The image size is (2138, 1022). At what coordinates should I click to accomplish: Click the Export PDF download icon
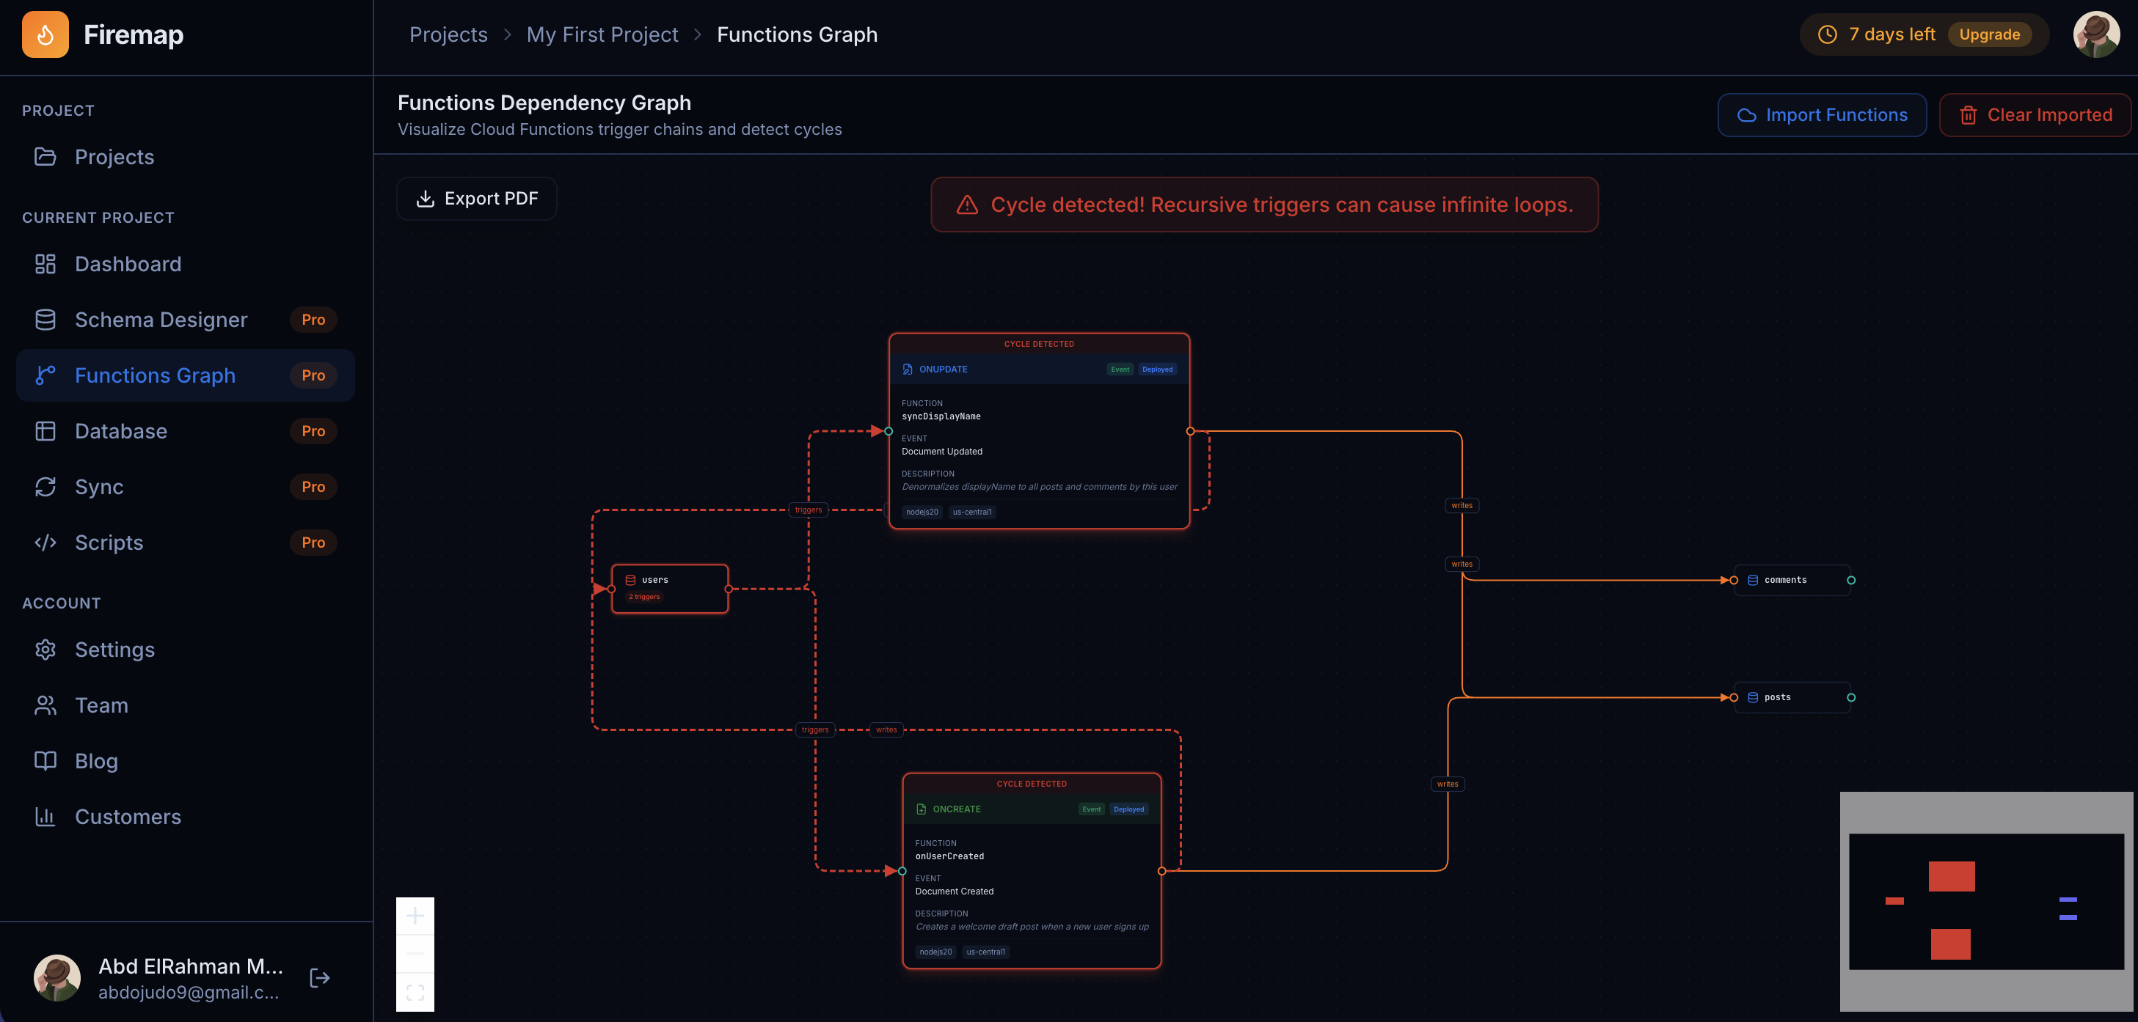pyautogui.click(x=426, y=198)
